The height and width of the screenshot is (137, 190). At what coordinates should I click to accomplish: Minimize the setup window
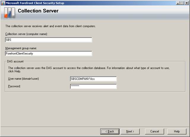tap(178, 3)
